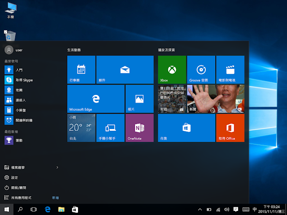Launch the Microsoft Edge tile
The height and width of the screenshot is (215, 287).
click(96, 99)
